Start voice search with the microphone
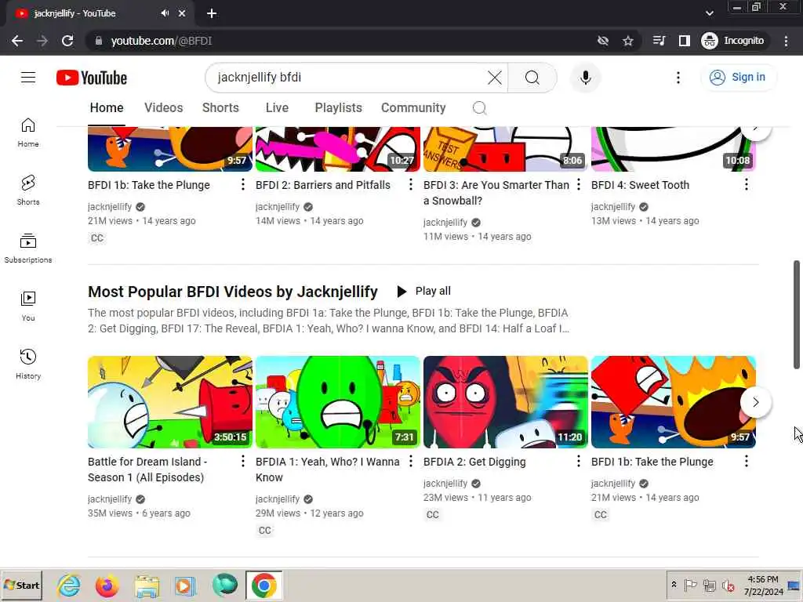This screenshot has width=803, height=602. tap(585, 78)
